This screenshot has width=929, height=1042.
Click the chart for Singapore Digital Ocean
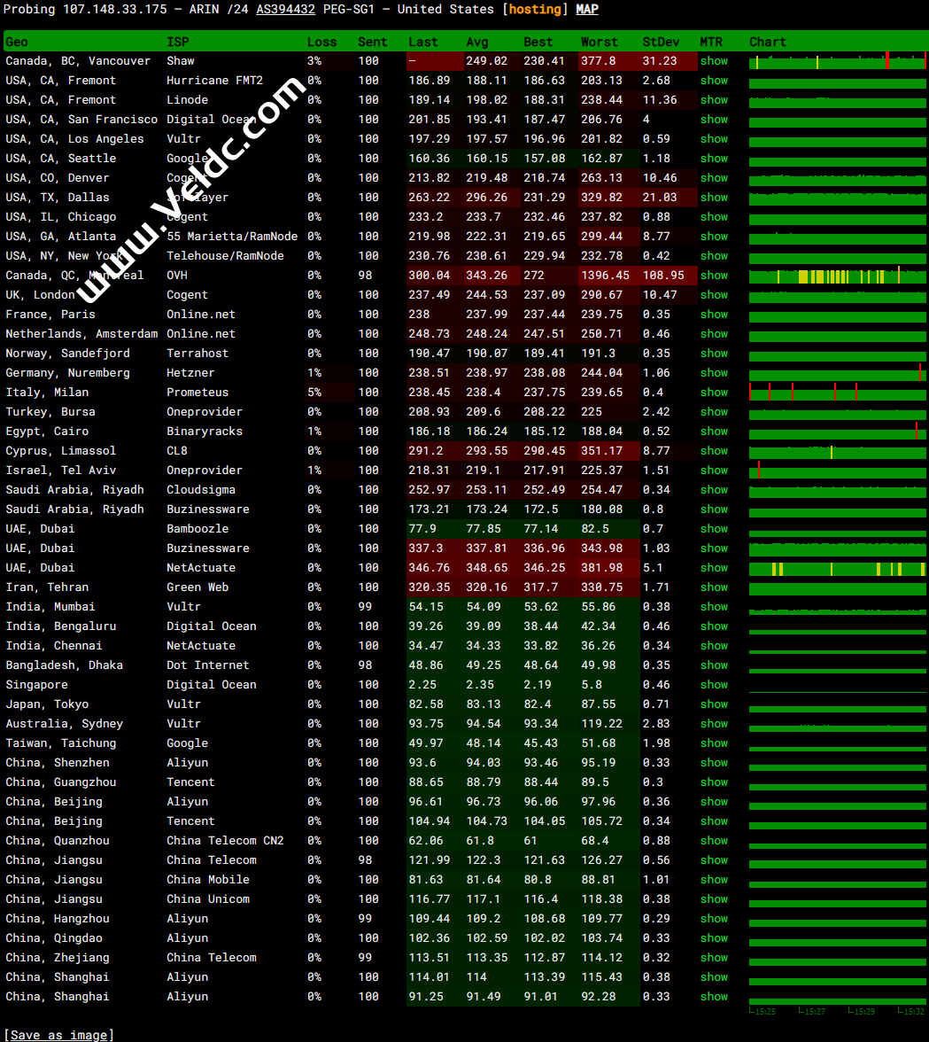click(x=837, y=685)
